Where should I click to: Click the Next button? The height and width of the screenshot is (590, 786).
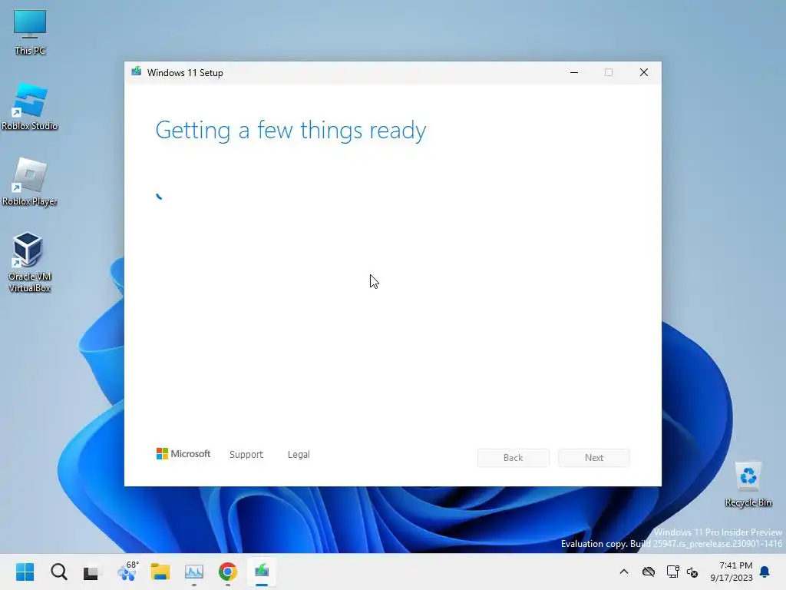pyautogui.click(x=594, y=458)
